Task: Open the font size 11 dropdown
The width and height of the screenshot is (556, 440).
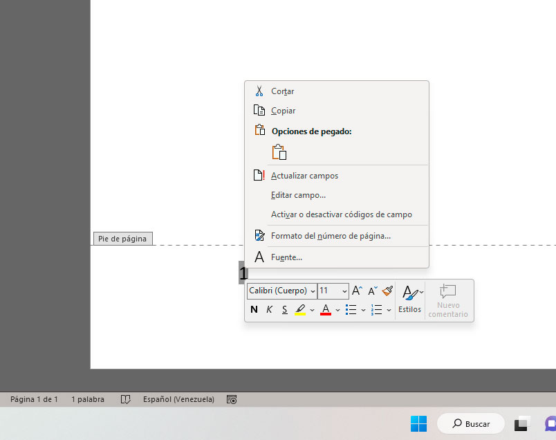Action: (344, 291)
